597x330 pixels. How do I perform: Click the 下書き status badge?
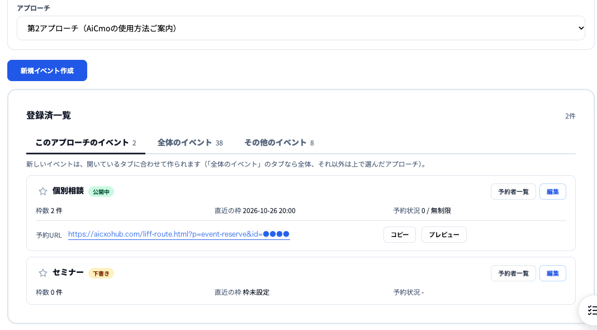[x=101, y=273]
